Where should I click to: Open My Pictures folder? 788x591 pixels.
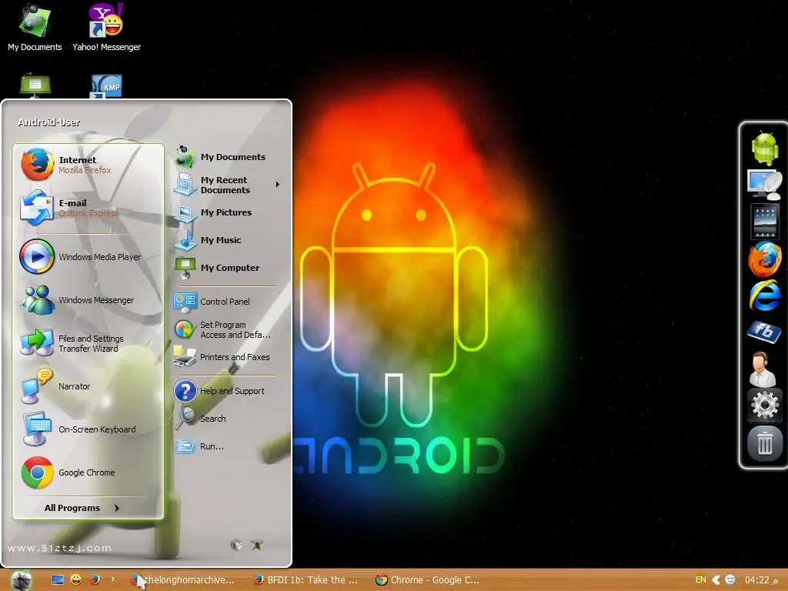(x=227, y=212)
